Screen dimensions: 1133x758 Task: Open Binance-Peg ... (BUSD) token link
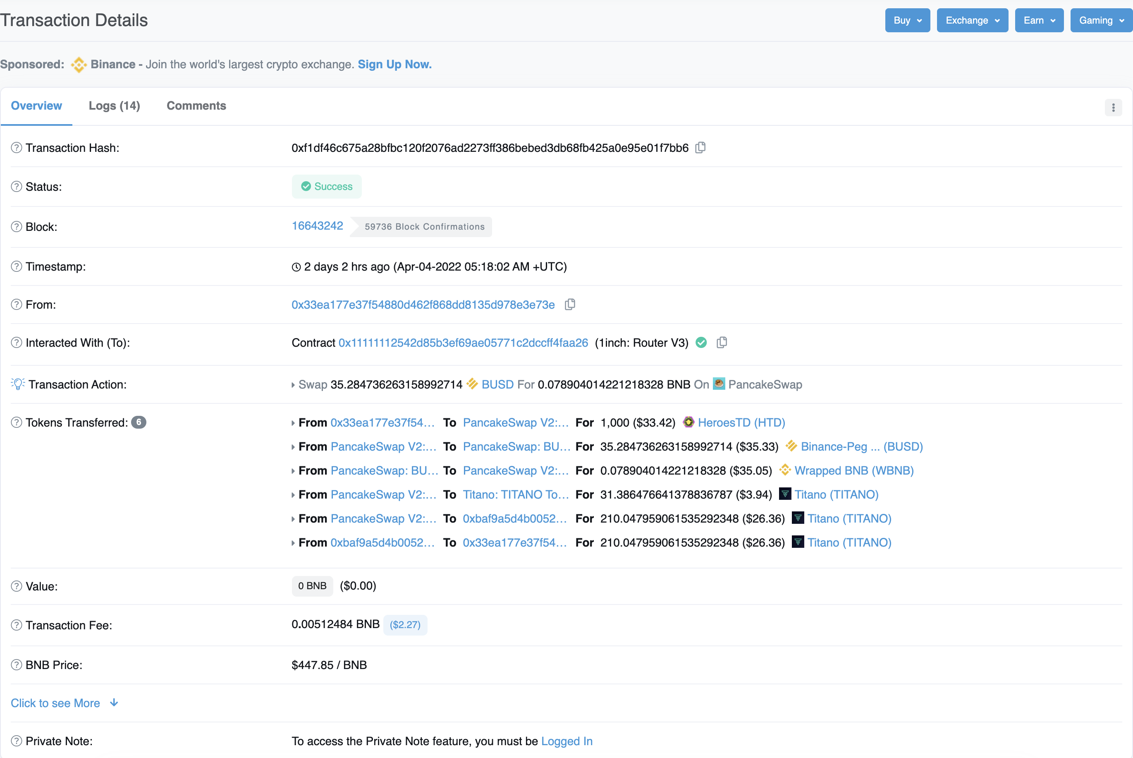(x=862, y=446)
